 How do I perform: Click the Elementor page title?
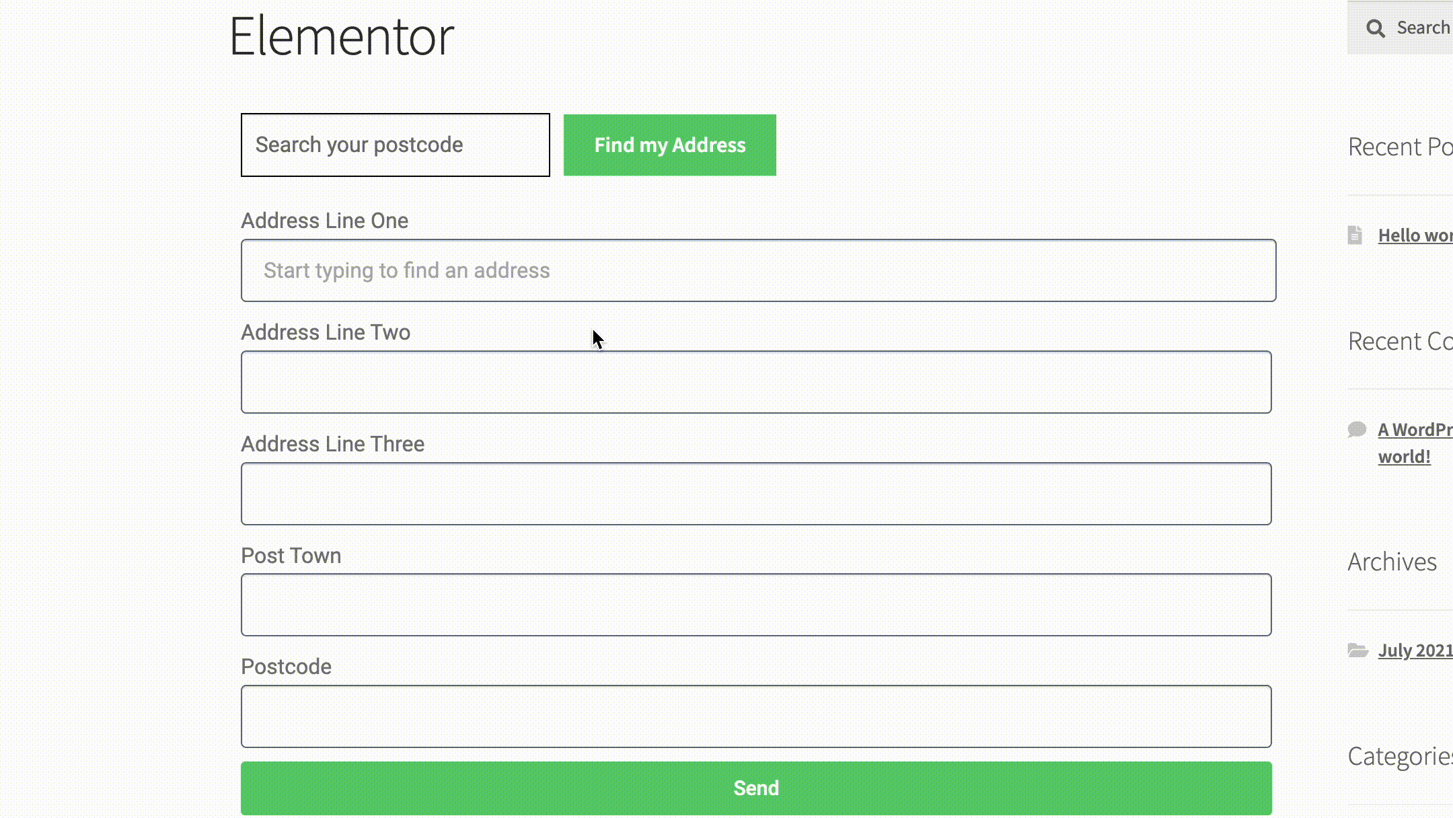342,35
